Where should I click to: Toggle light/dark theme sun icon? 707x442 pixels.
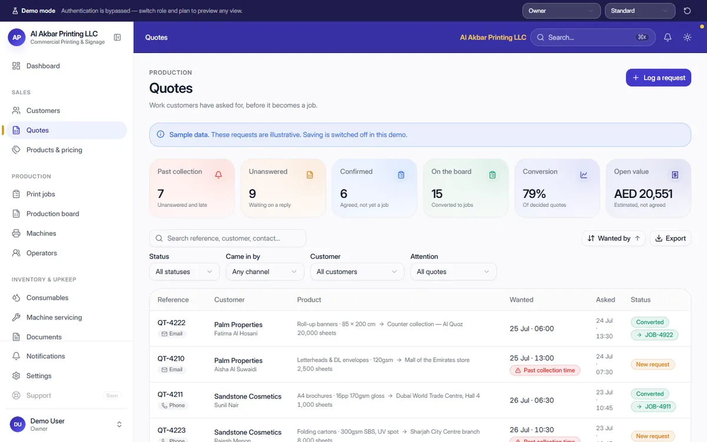coord(687,37)
